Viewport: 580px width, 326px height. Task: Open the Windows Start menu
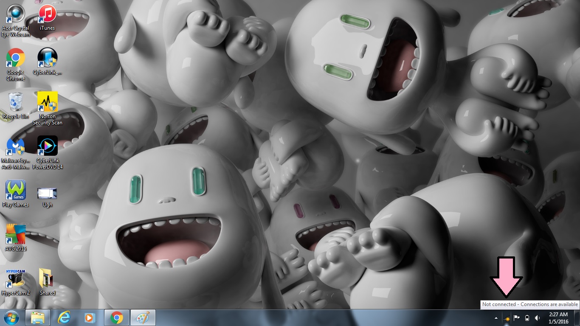[11, 318]
